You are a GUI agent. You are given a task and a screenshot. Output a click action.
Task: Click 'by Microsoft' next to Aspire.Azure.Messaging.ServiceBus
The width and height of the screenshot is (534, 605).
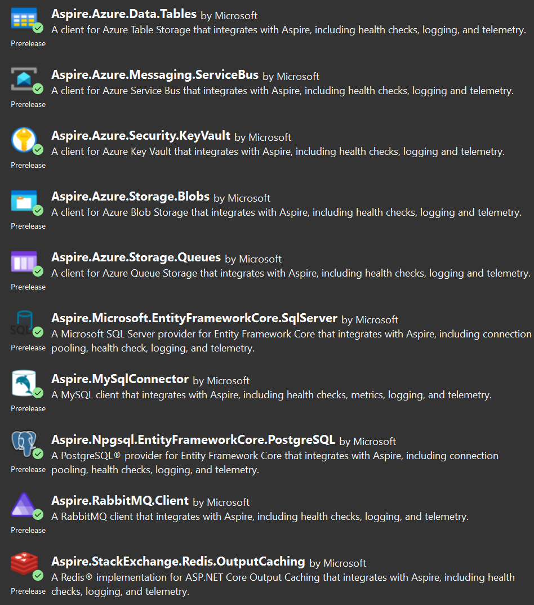(291, 77)
